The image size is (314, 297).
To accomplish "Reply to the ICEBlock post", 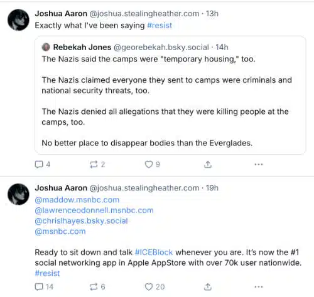I will point(44,287).
